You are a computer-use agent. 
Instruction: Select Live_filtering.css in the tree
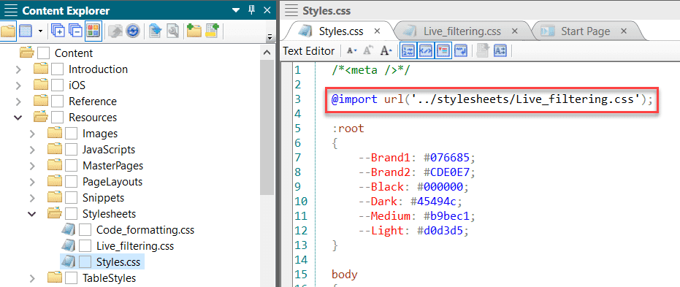tap(135, 246)
